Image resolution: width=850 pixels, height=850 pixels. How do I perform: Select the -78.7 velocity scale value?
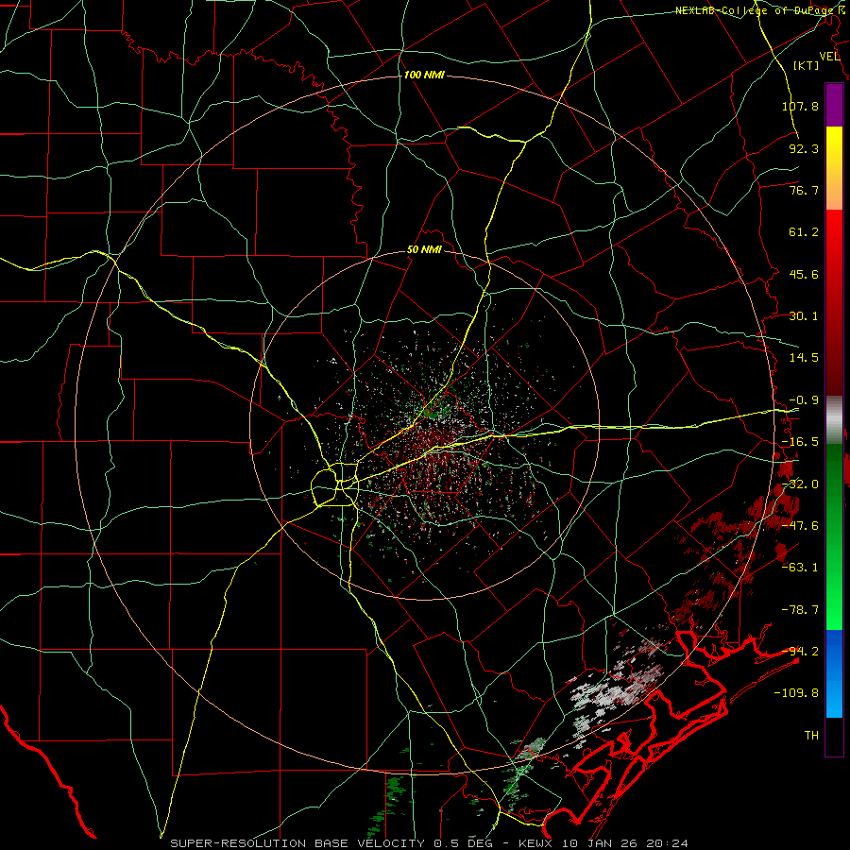[x=800, y=610]
